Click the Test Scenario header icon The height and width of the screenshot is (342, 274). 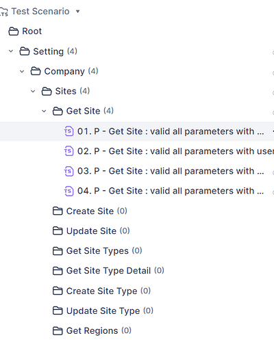click(x=4, y=12)
